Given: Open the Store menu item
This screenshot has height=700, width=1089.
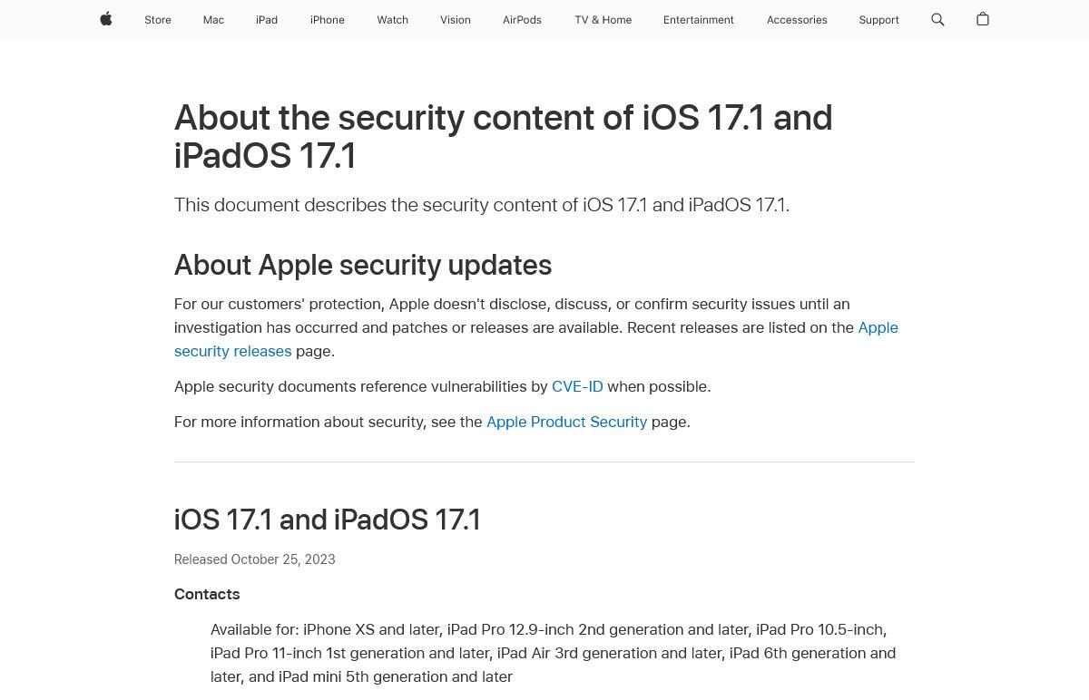Looking at the screenshot, I should 158,20.
